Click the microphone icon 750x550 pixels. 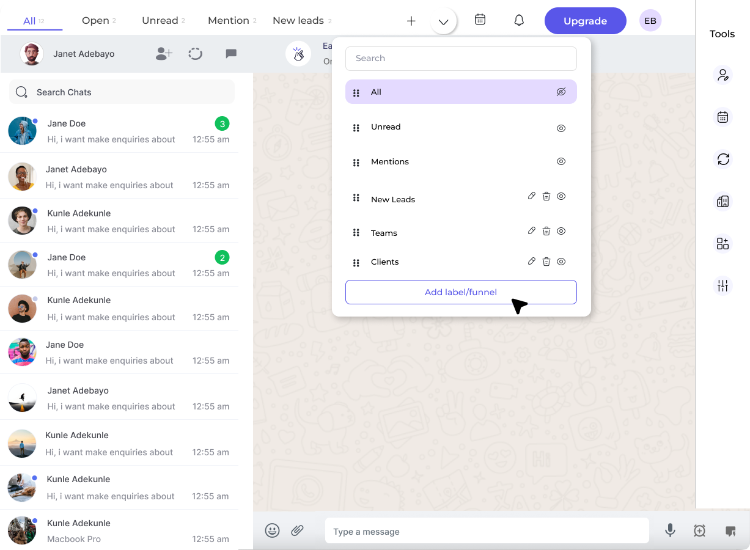click(671, 530)
